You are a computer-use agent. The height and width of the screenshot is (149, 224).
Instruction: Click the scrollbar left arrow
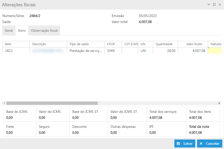pos(4,103)
